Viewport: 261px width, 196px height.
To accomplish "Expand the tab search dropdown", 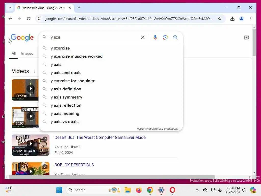I will tap(10, 8).
